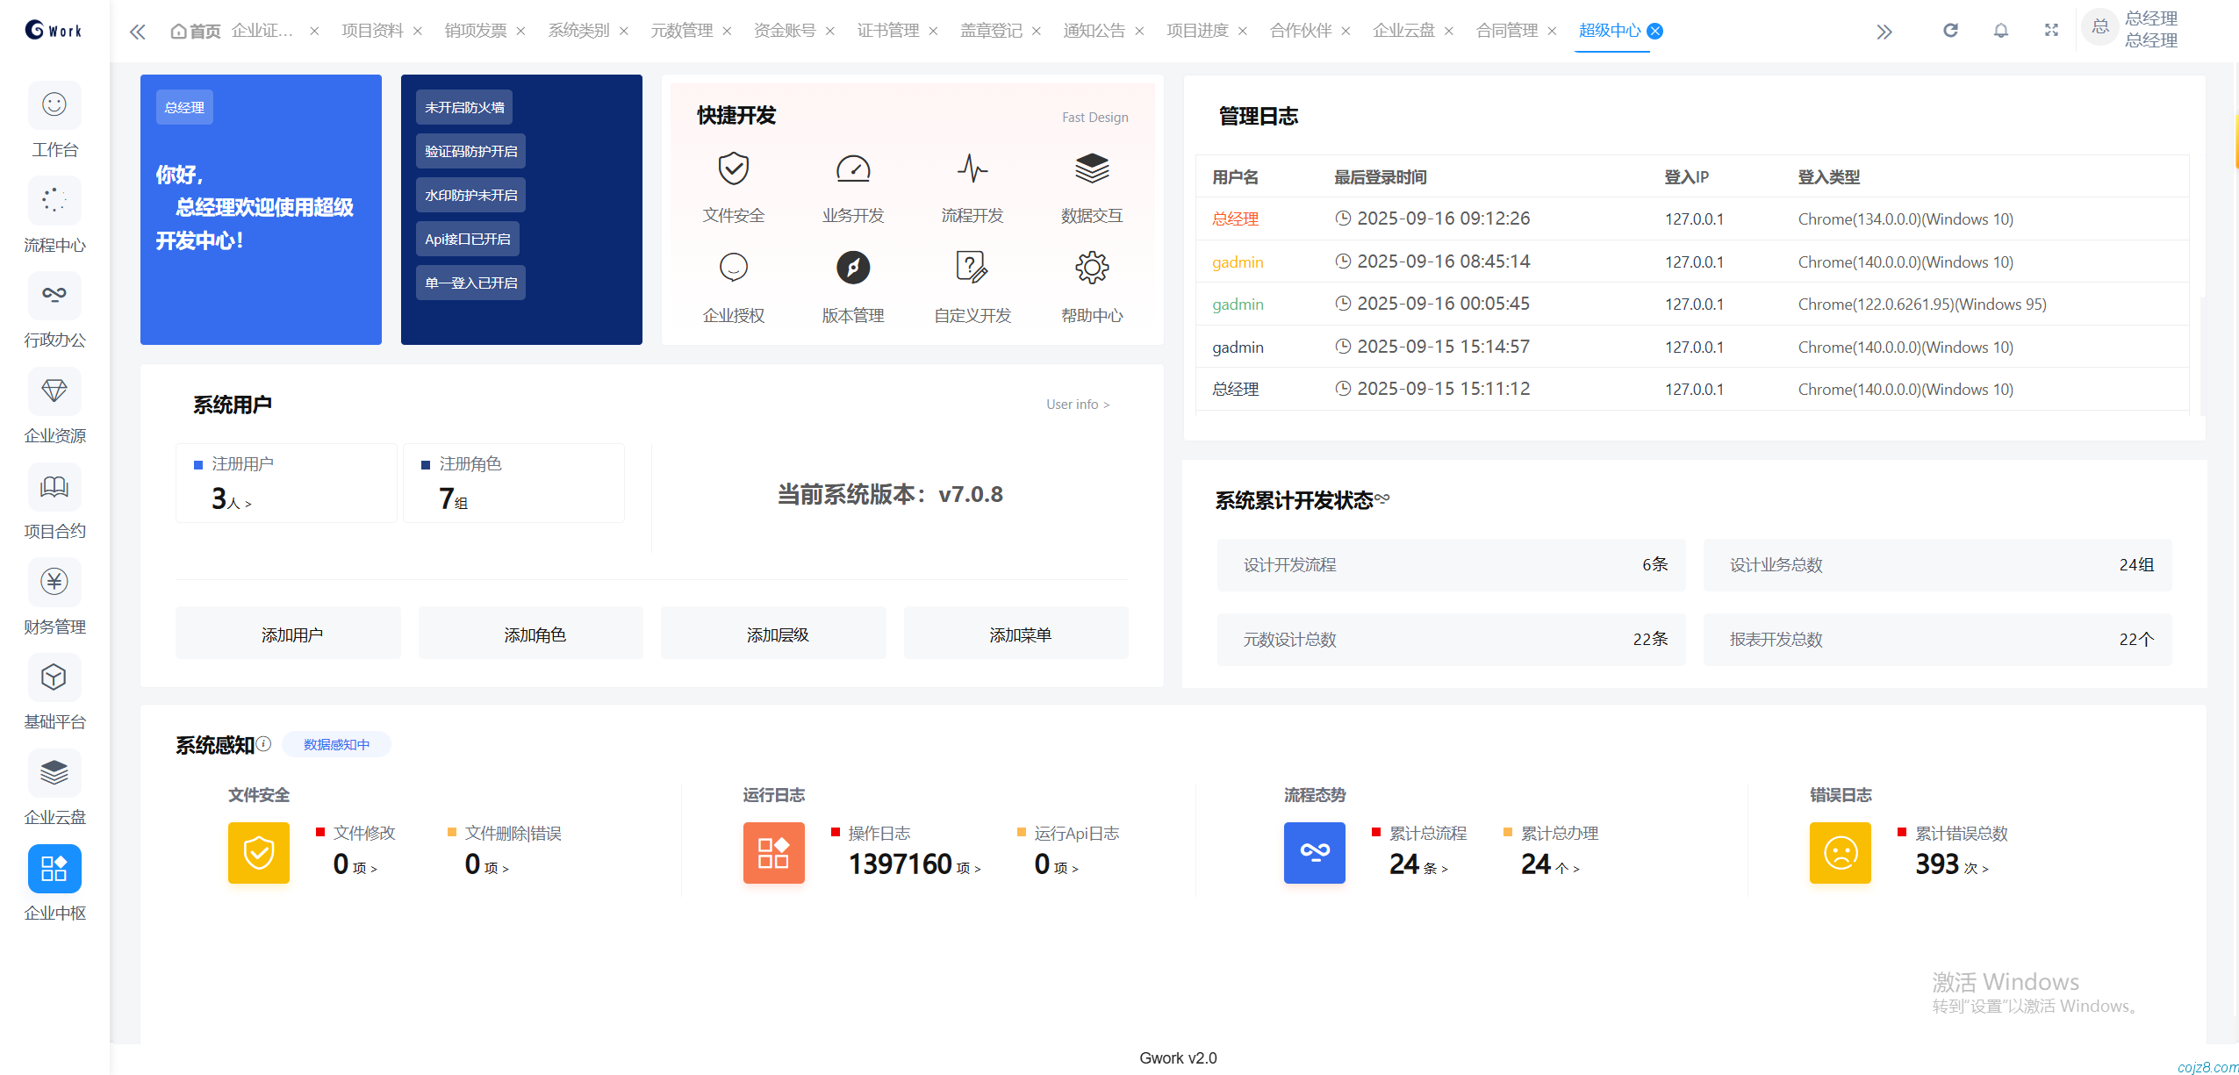Click the 系统感知 info icon
2239x1075 pixels.
click(263, 744)
